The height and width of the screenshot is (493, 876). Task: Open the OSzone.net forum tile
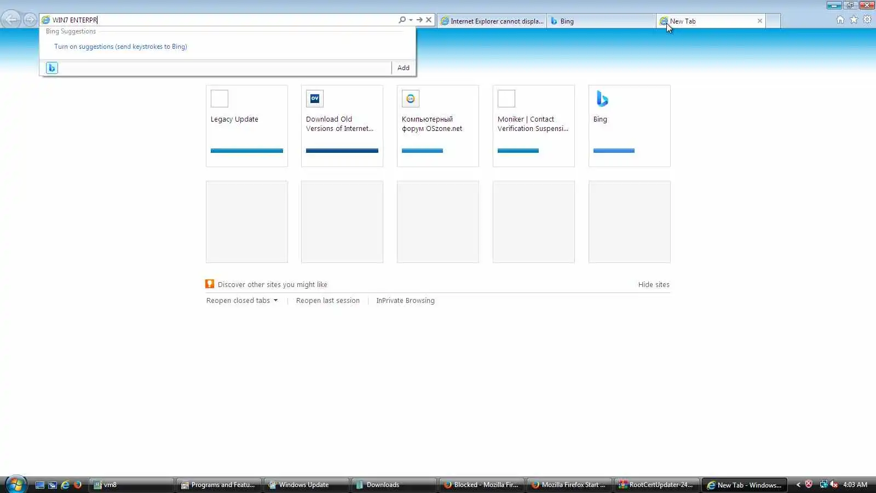[x=438, y=126]
